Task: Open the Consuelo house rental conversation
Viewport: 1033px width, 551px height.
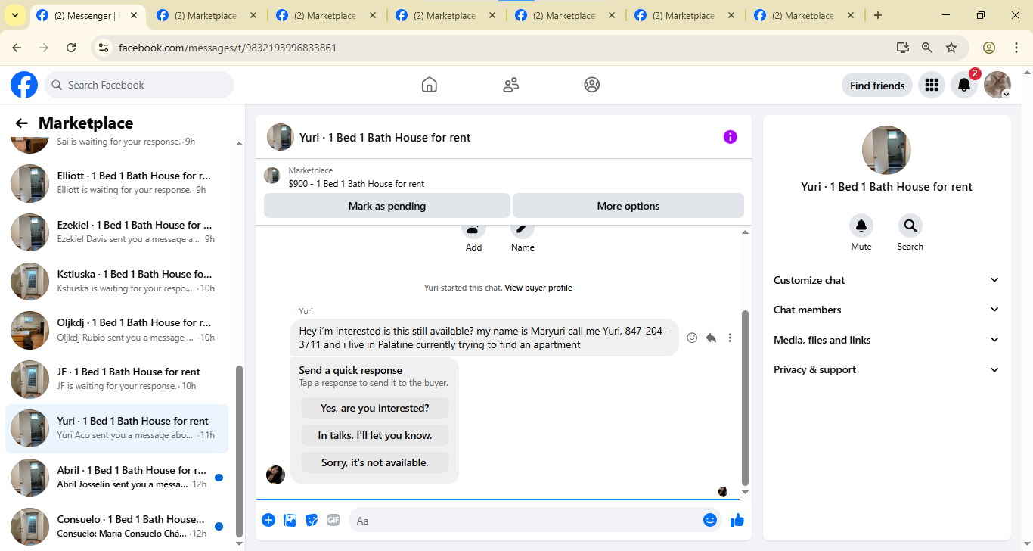Action: pos(117,527)
